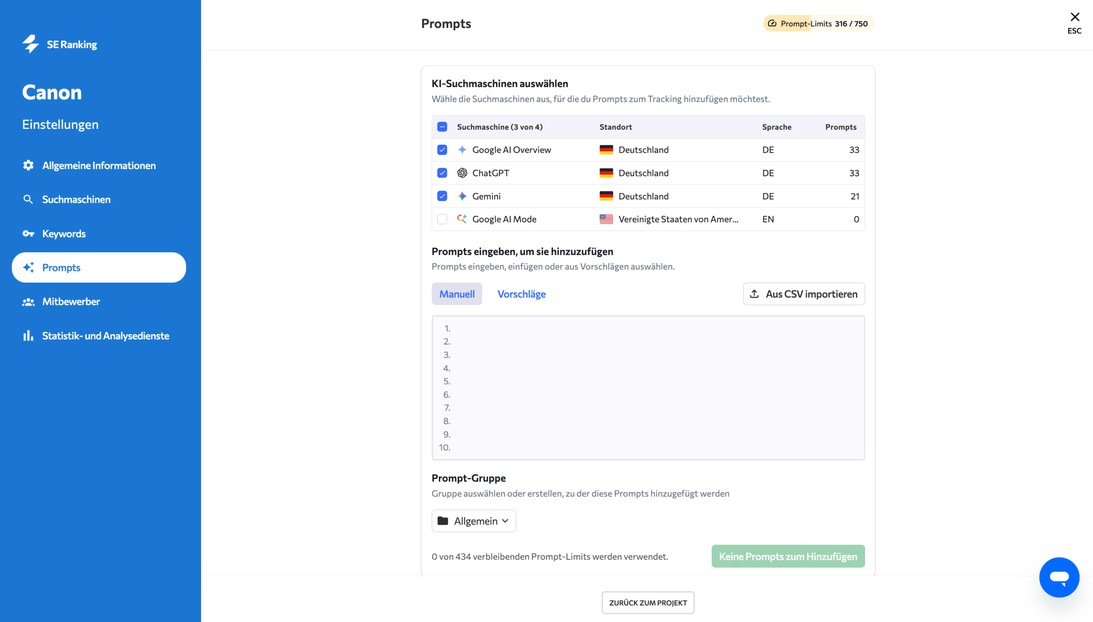The height and width of the screenshot is (622, 1093).
Task: Go to Suchmaschinen settings
Action: (76, 199)
